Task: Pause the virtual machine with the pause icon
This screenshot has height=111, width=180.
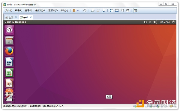Action: pos(74,11)
